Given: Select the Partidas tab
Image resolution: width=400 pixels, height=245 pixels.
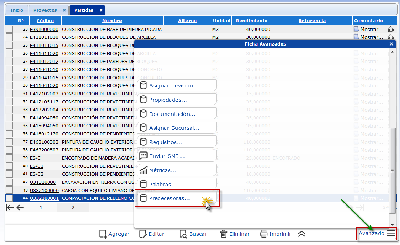Looking at the screenshot, I should (84, 10).
